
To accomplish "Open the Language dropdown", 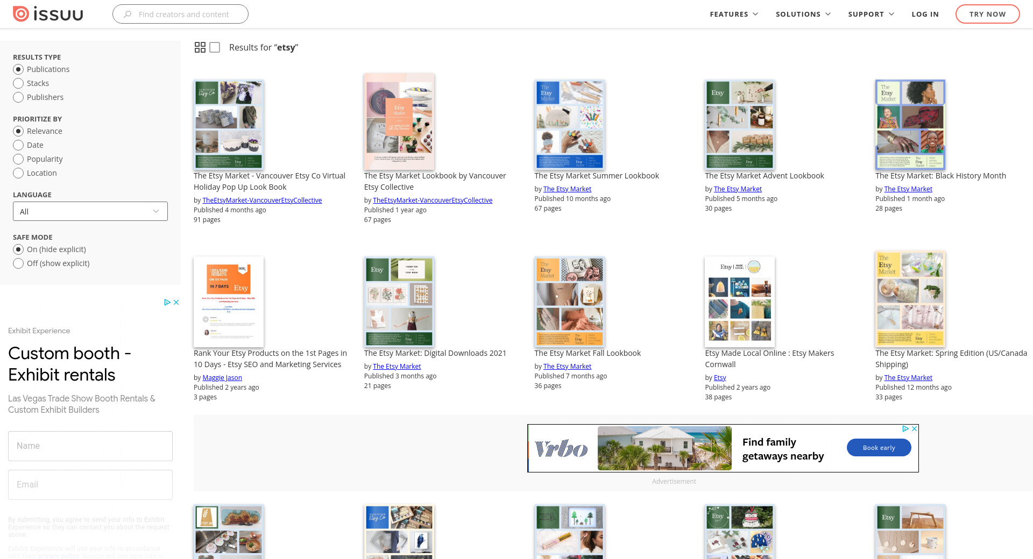I will tap(90, 211).
